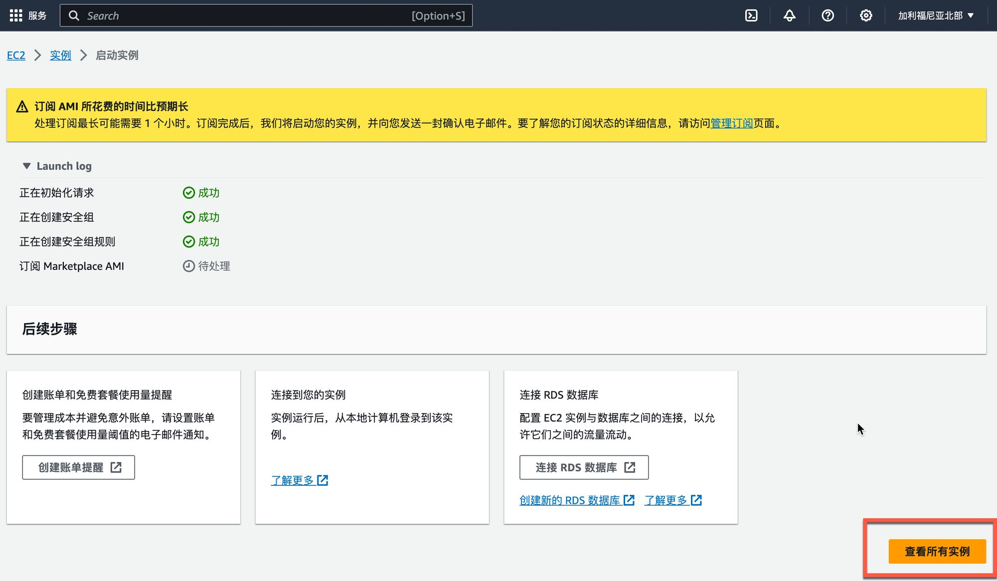This screenshot has width=997, height=581.
Task: Click the 管理订阅 link in warning banner
Action: pyautogui.click(x=731, y=123)
